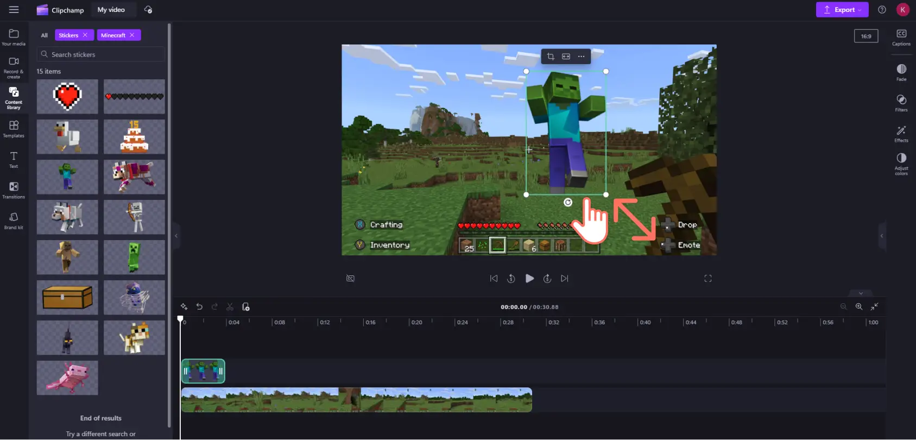Select the pixel heart sticker
The height and width of the screenshot is (440, 916).
[67, 97]
